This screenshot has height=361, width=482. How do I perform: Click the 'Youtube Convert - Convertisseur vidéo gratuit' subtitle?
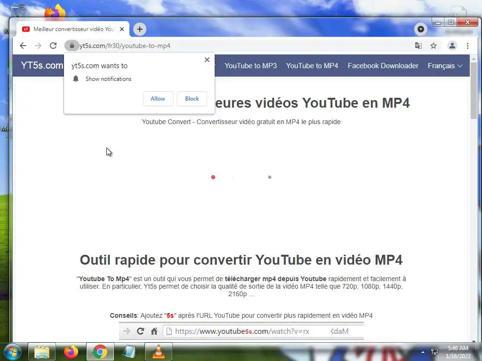pos(241,122)
